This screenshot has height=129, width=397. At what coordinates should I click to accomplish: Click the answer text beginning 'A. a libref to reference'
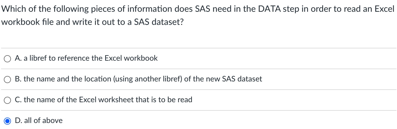tap(87, 58)
